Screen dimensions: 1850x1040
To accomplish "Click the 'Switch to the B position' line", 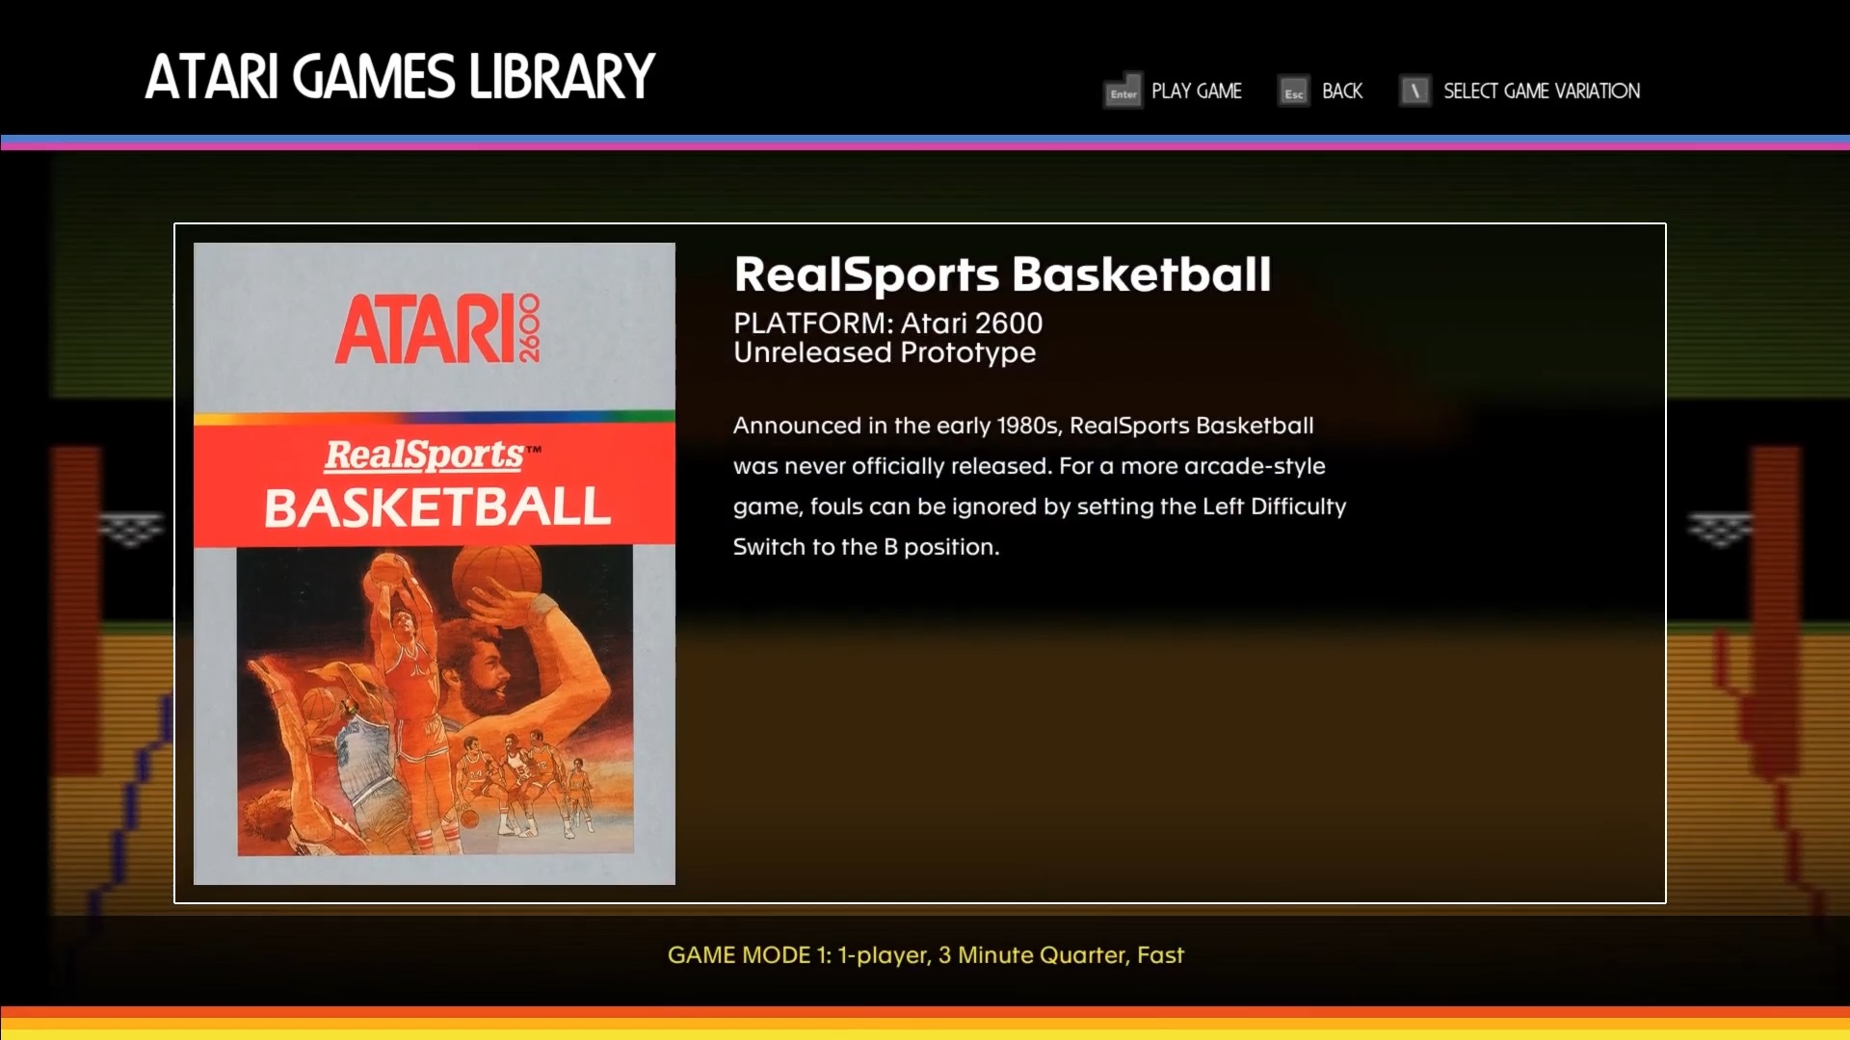I will click(x=866, y=547).
